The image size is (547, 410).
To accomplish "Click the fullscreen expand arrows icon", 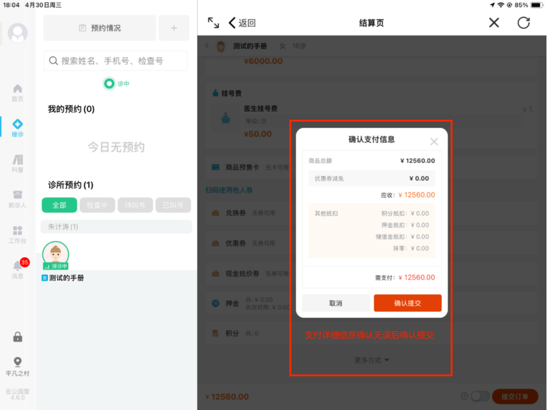I will pyautogui.click(x=213, y=22).
